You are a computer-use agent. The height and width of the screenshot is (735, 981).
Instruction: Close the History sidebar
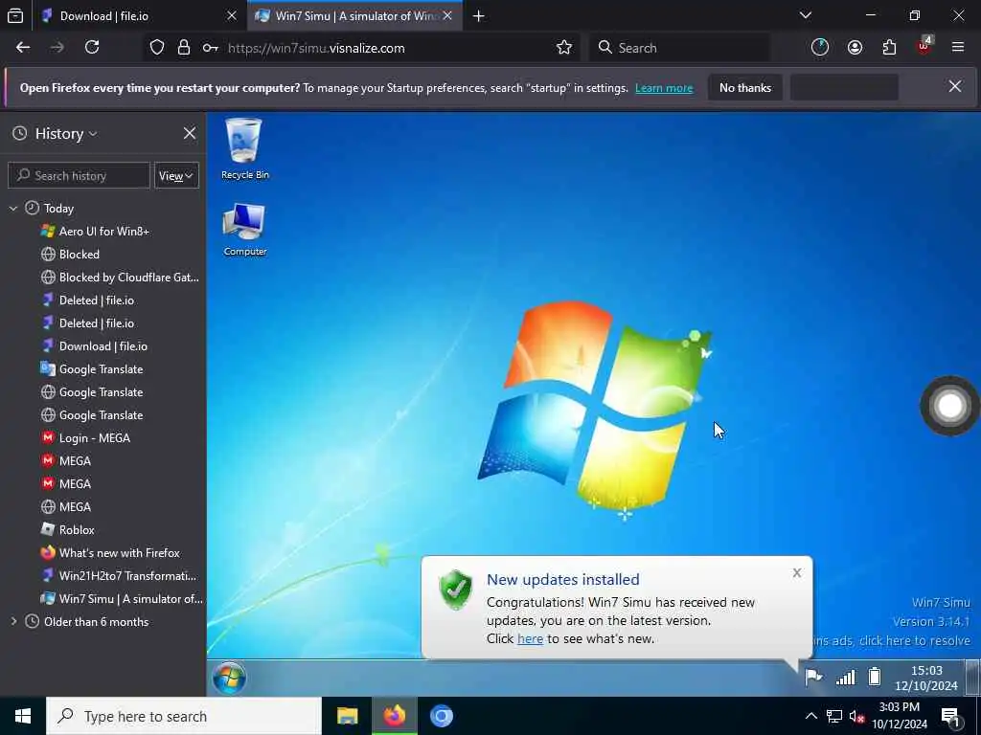[x=190, y=133]
